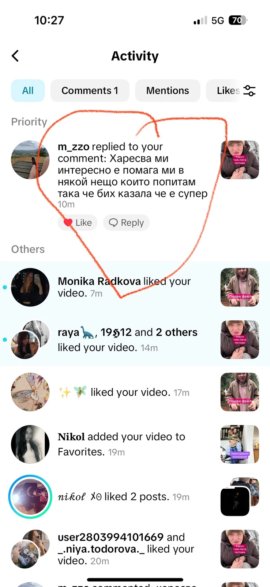This screenshot has width=270, height=587.
Task: Tap the back arrow icon
Action: tap(15, 56)
